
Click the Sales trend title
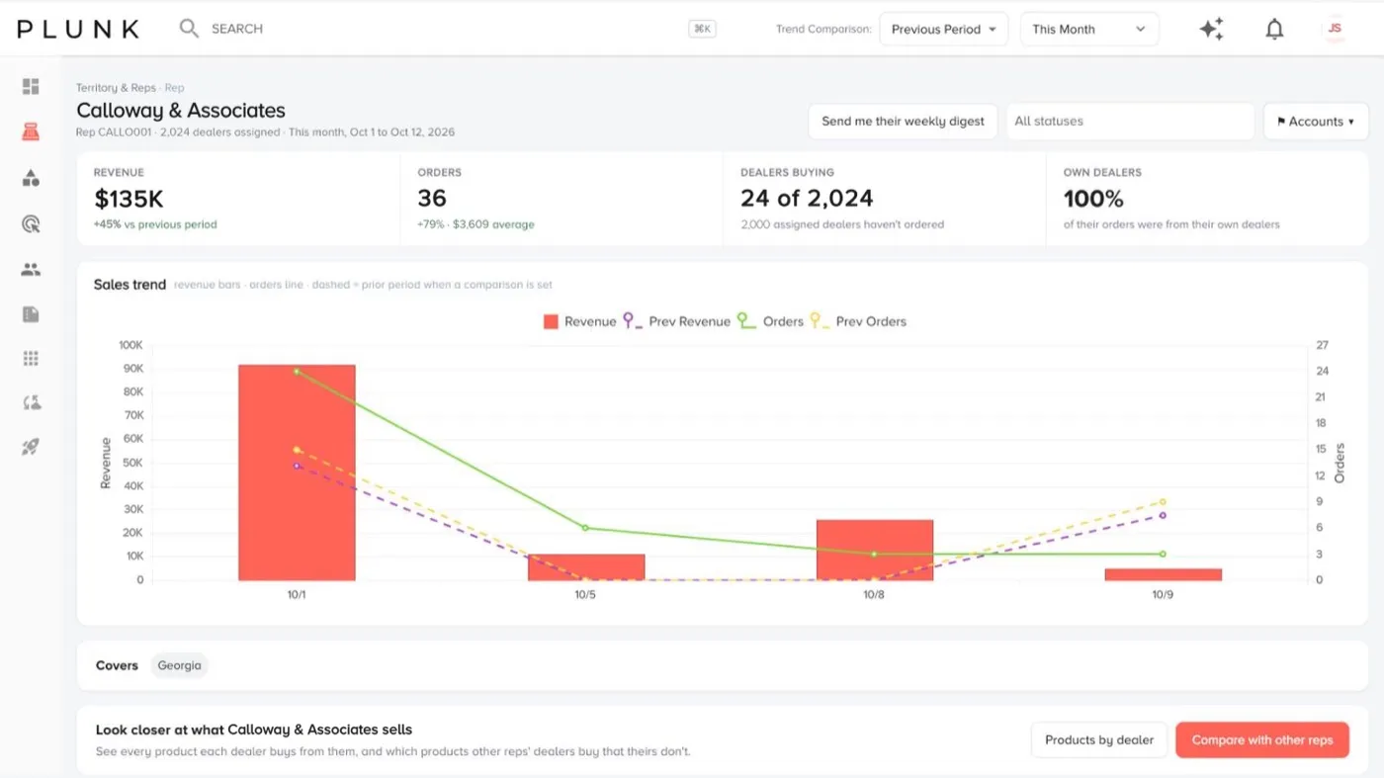(130, 285)
